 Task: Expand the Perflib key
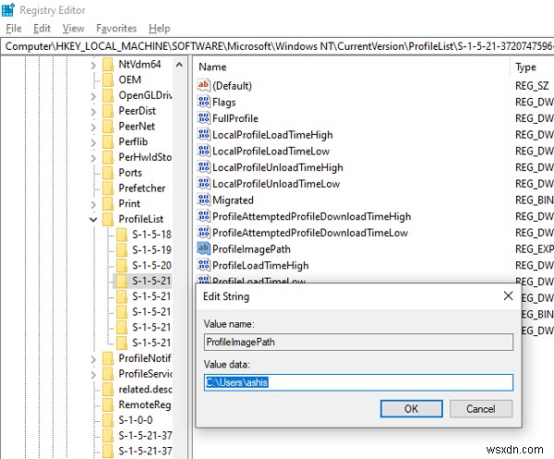coord(93,143)
